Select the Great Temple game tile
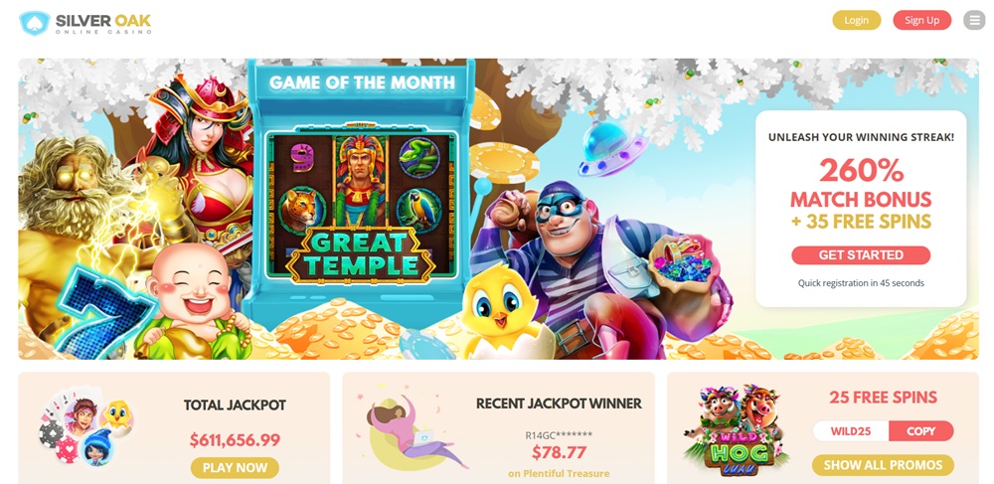The width and height of the screenshot is (994, 484). (361, 205)
